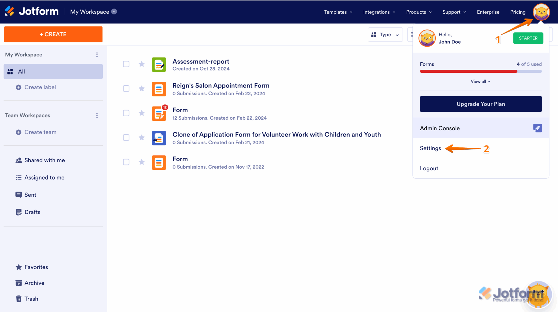Expand View all usage limits
558x312 pixels.
pyautogui.click(x=480, y=81)
